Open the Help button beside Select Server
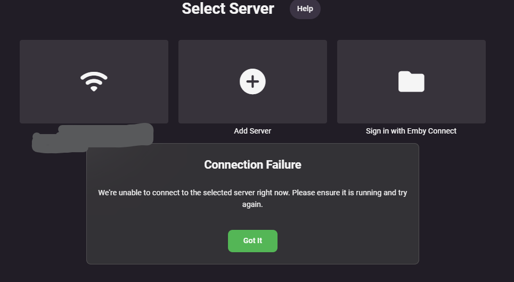 pyautogui.click(x=305, y=9)
